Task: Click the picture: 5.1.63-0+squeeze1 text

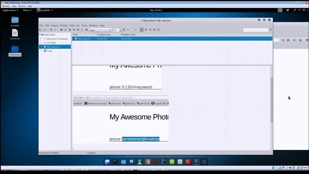Action: click(131, 87)
